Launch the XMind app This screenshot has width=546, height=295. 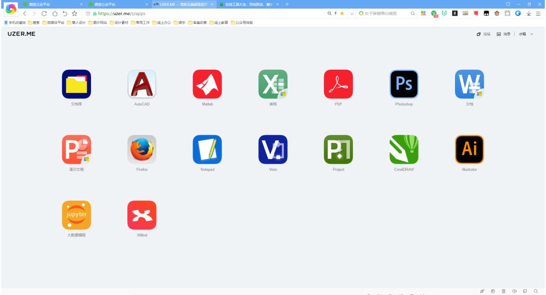point(142,215)
